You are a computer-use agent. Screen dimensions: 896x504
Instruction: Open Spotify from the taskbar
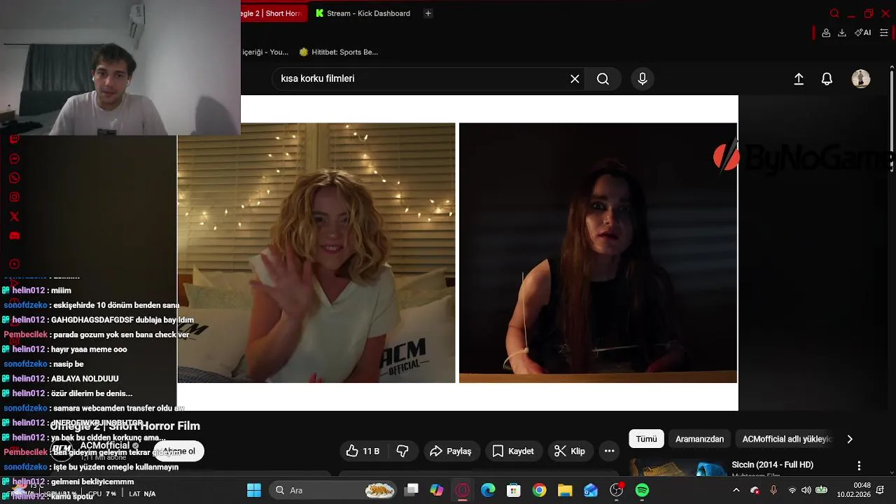(642, 491)
